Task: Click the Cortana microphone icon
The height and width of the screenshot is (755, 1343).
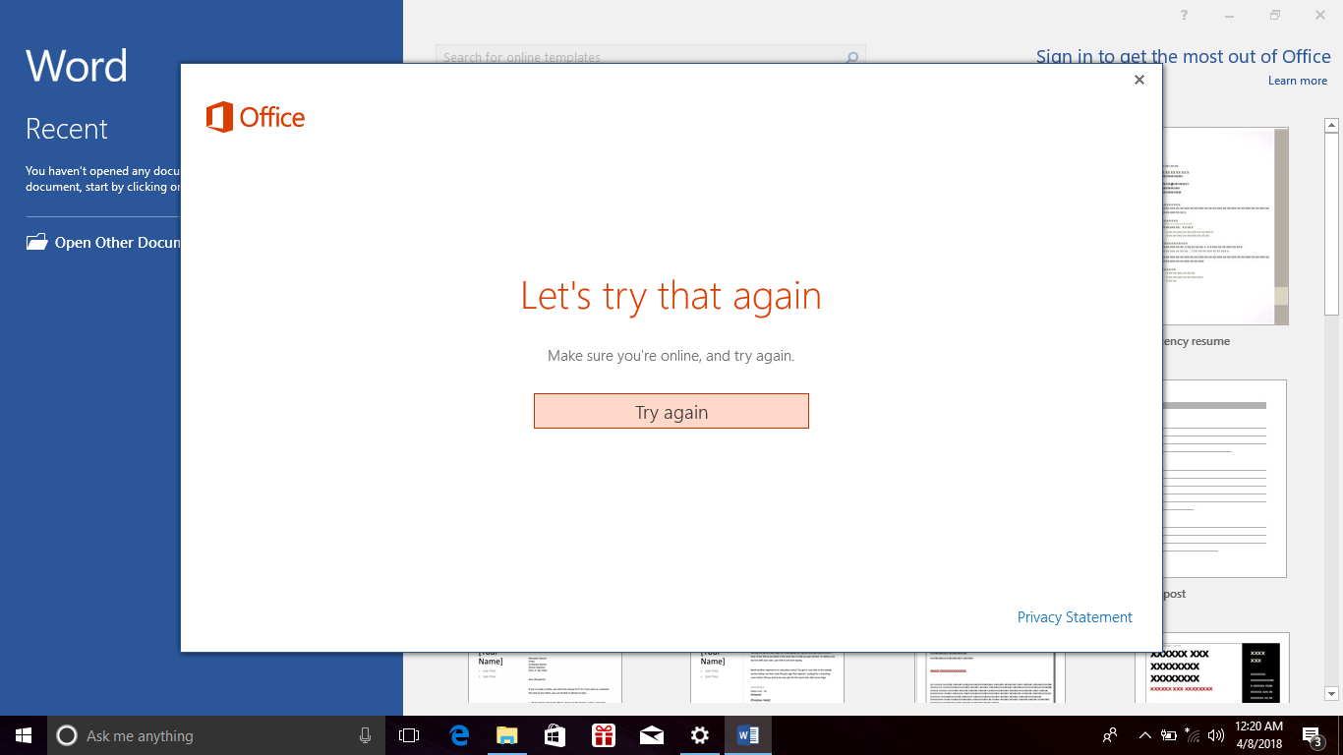Action: pyautogui.click(x=365, y=735)
